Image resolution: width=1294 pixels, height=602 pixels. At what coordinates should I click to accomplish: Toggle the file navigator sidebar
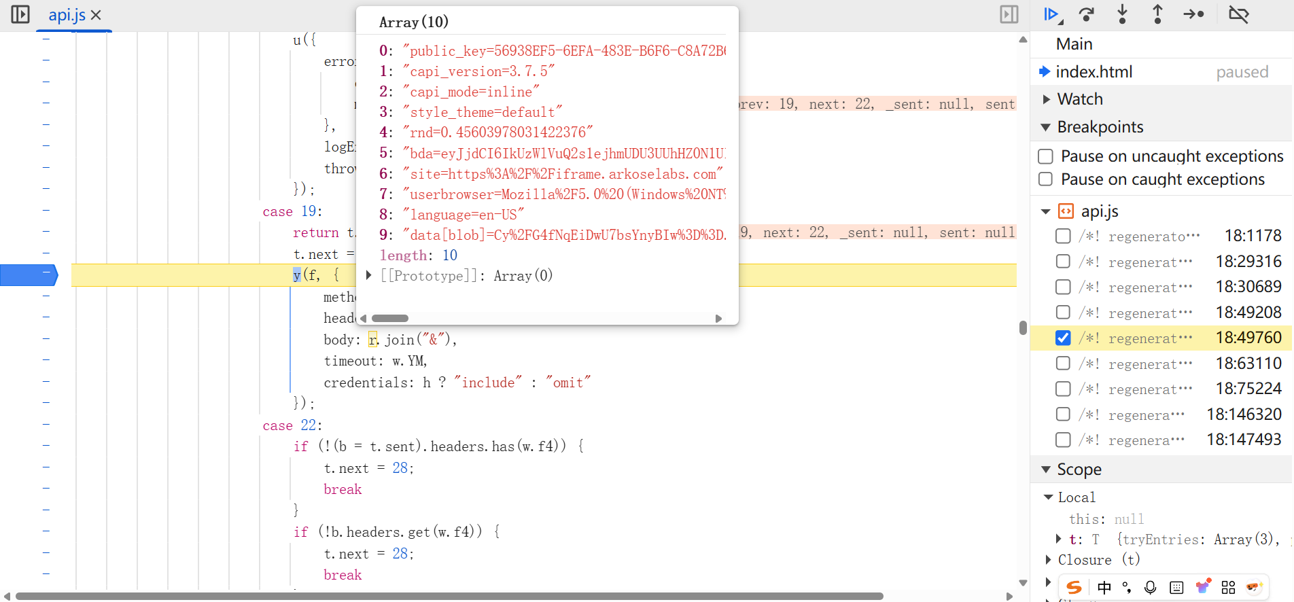[x=20, y=14]
